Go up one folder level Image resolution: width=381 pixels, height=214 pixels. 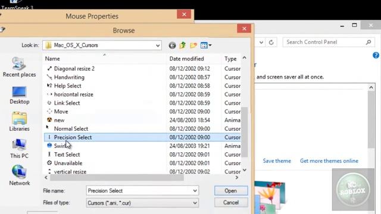[183, 45]
